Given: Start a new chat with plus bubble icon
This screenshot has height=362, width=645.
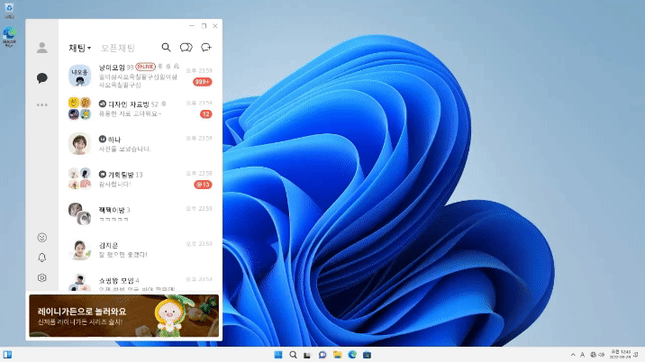Looking at the screenshot, I should pyautogui.click(x=206, y=48).
